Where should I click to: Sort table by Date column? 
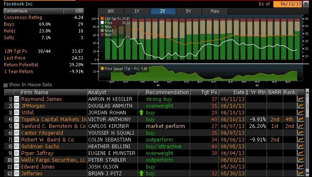point(232,92)
